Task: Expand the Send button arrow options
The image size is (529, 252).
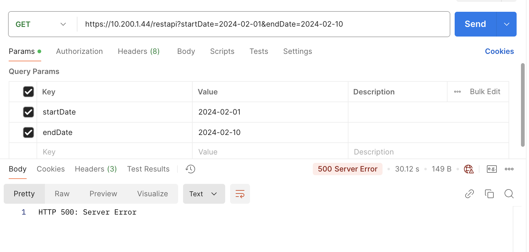Action: [x=506, y=24]
